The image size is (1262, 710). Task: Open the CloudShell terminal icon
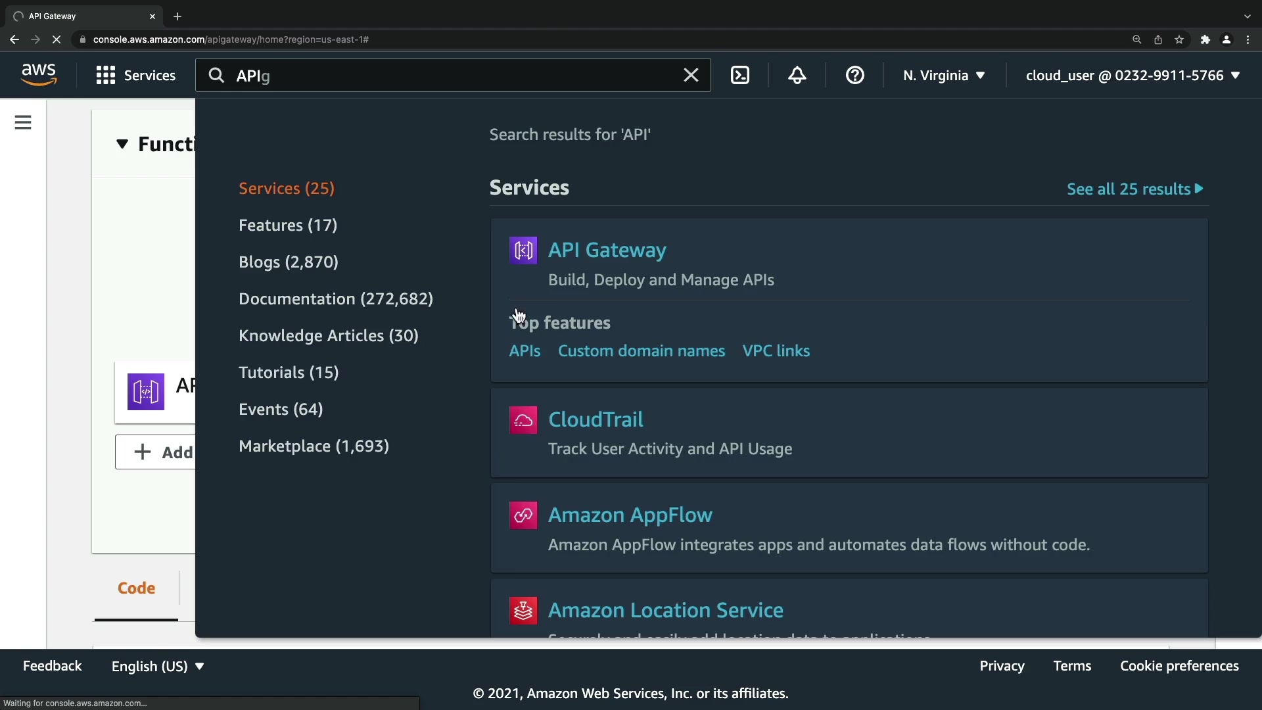coord(740,76)
